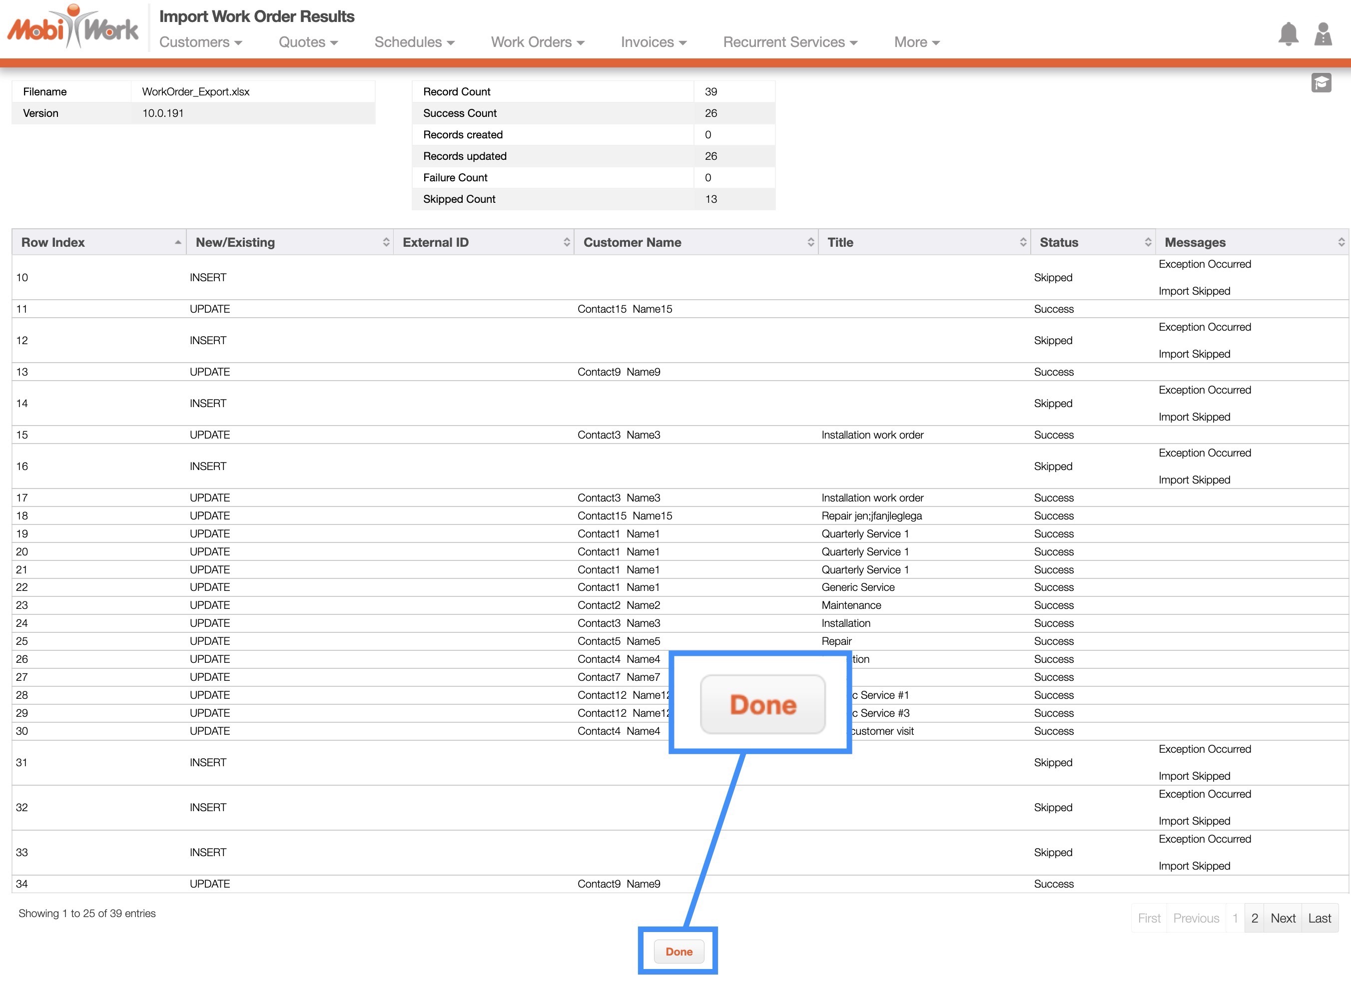Screen dimensions: 1351x988
Task: Click the MobiWork logo
Action: pos(72,27)
